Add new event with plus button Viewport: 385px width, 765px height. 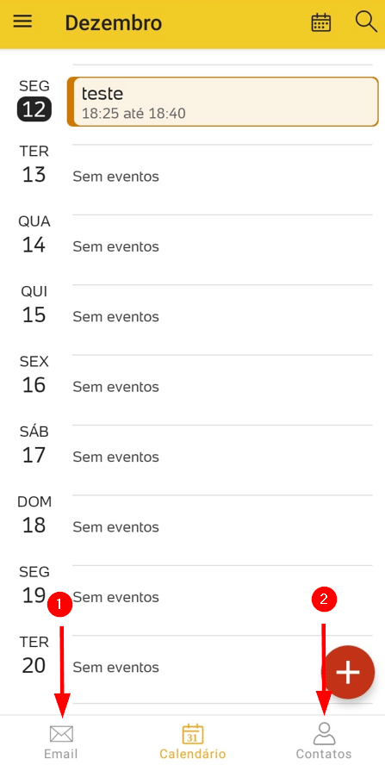(x=348, y=672)
